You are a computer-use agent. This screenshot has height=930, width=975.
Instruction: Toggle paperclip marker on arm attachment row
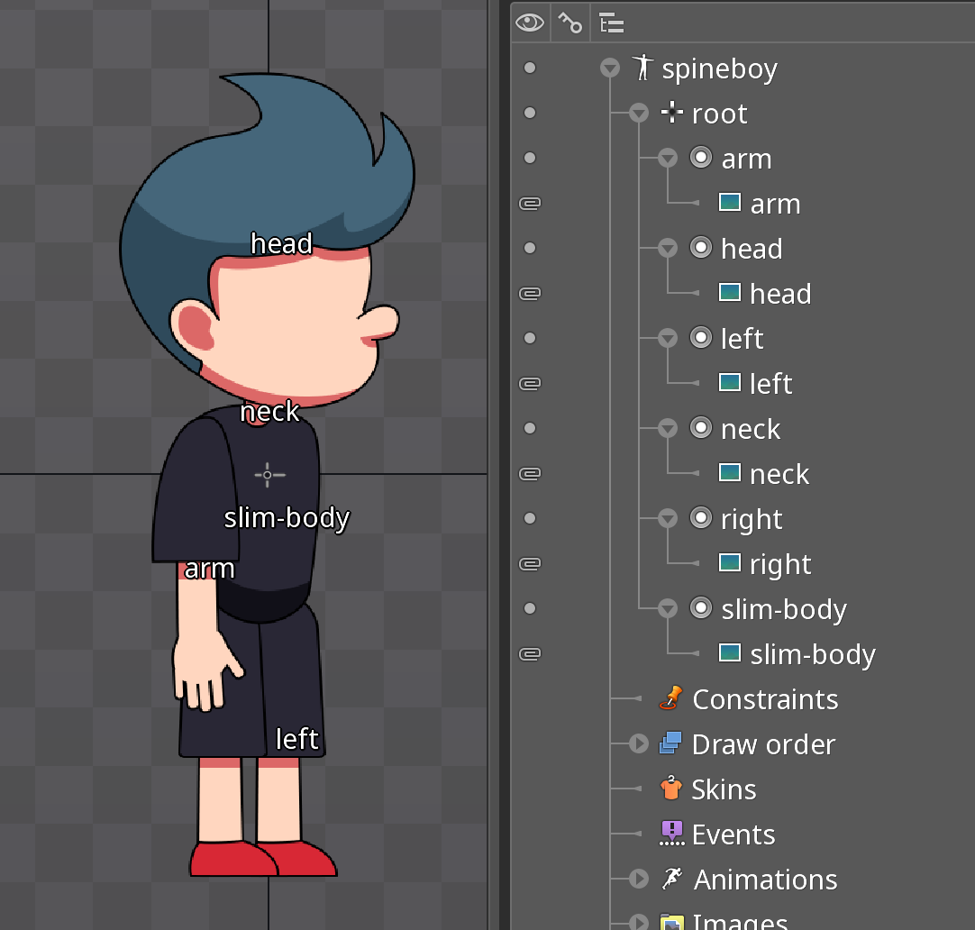pos(530,203)
